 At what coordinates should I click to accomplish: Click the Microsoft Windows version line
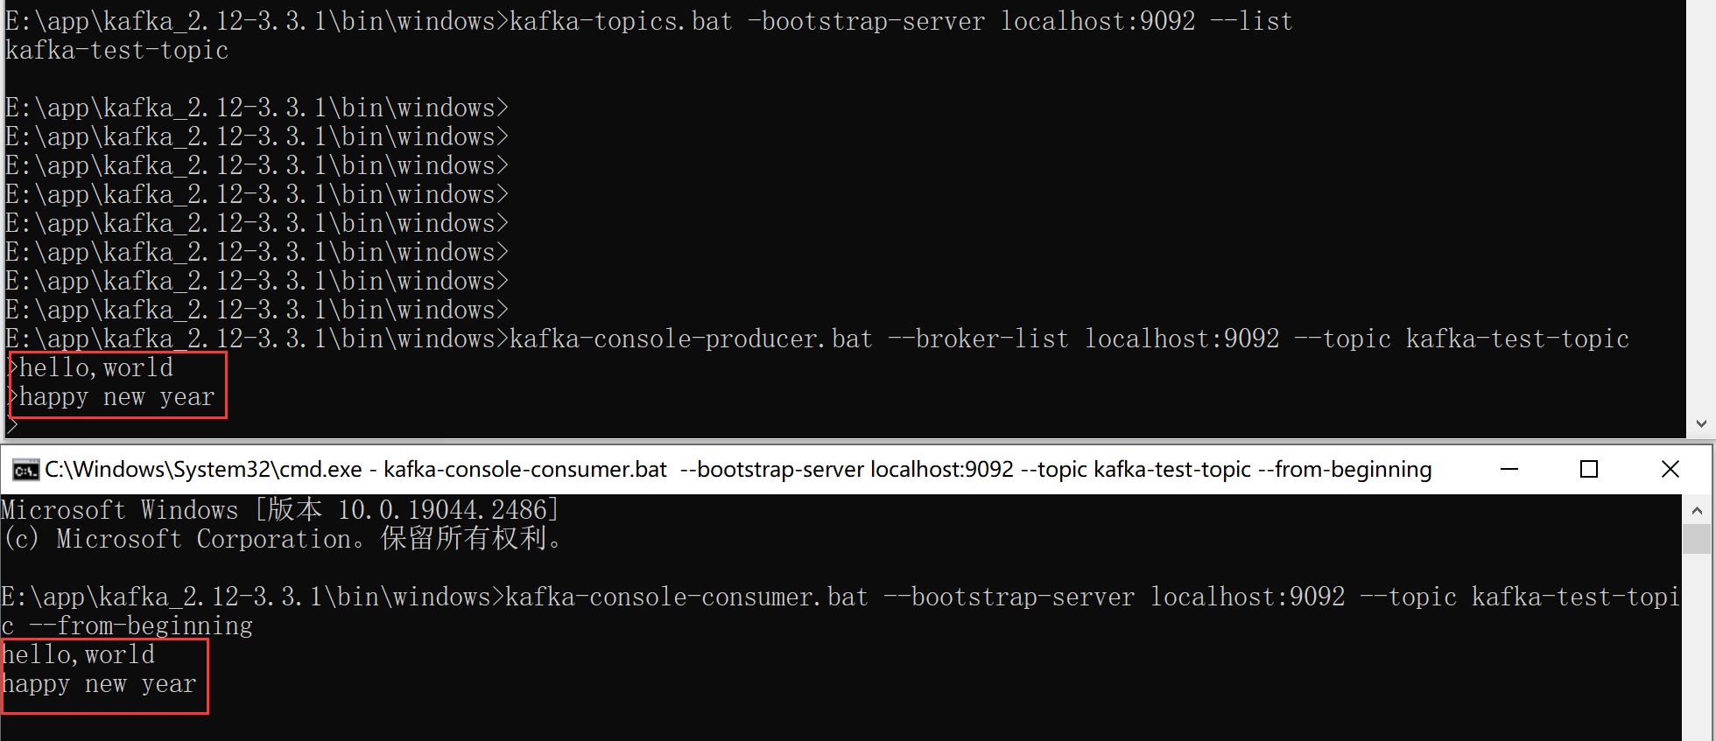point(279,510)
